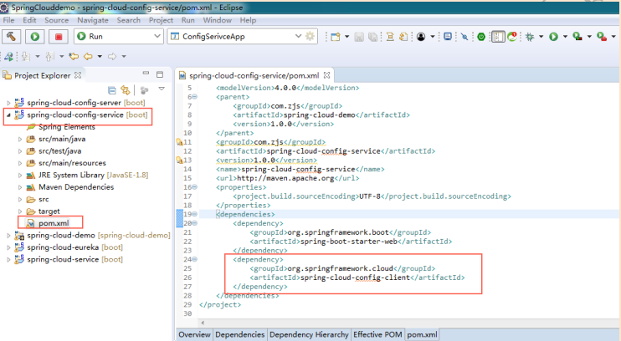Click the previous annotation arrow icon
This screenshot has width=621, height=341.
(x=49, y=57)
